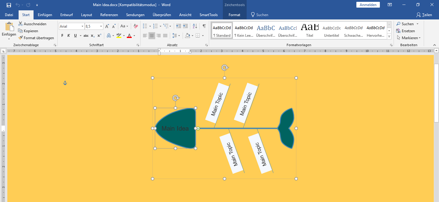This screenshot has height=202, width=439.
Task: Click the Ersetzen button
Action: pos(405,31)
